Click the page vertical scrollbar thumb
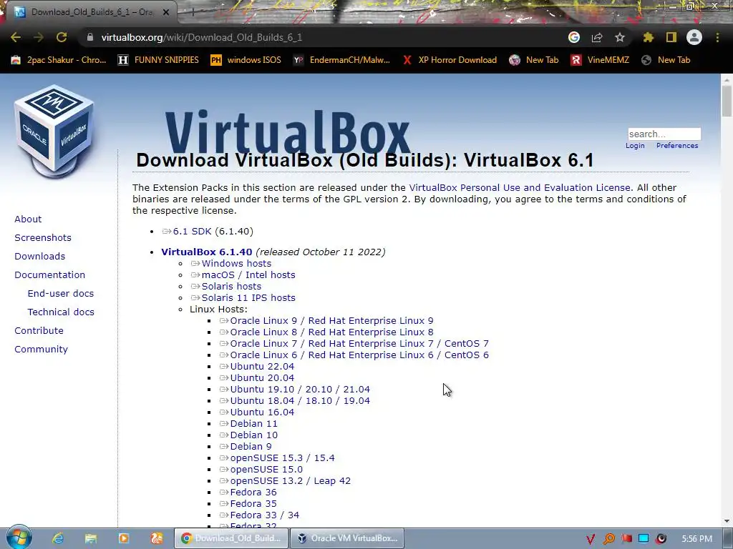The height and width of the screenshot is (549, 733). click(727, 100)
